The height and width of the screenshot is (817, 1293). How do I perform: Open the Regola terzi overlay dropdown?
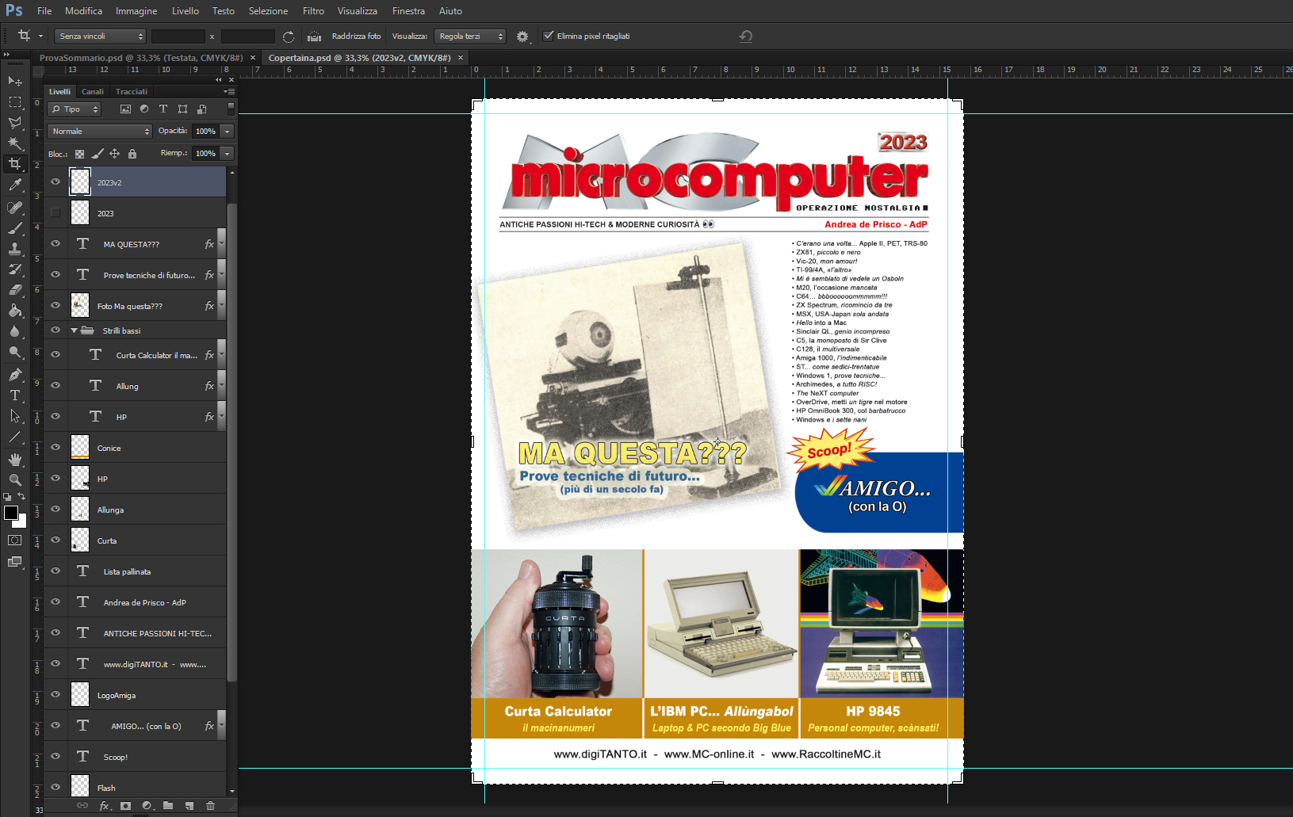469,36
